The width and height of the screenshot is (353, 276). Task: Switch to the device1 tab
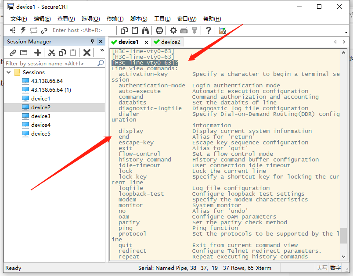pyautogui.click(x=128, y=42)
